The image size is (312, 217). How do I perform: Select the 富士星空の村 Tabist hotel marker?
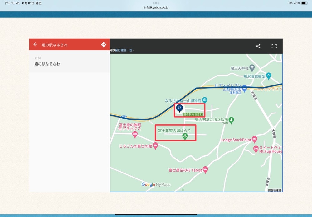(x=205, y=170)
